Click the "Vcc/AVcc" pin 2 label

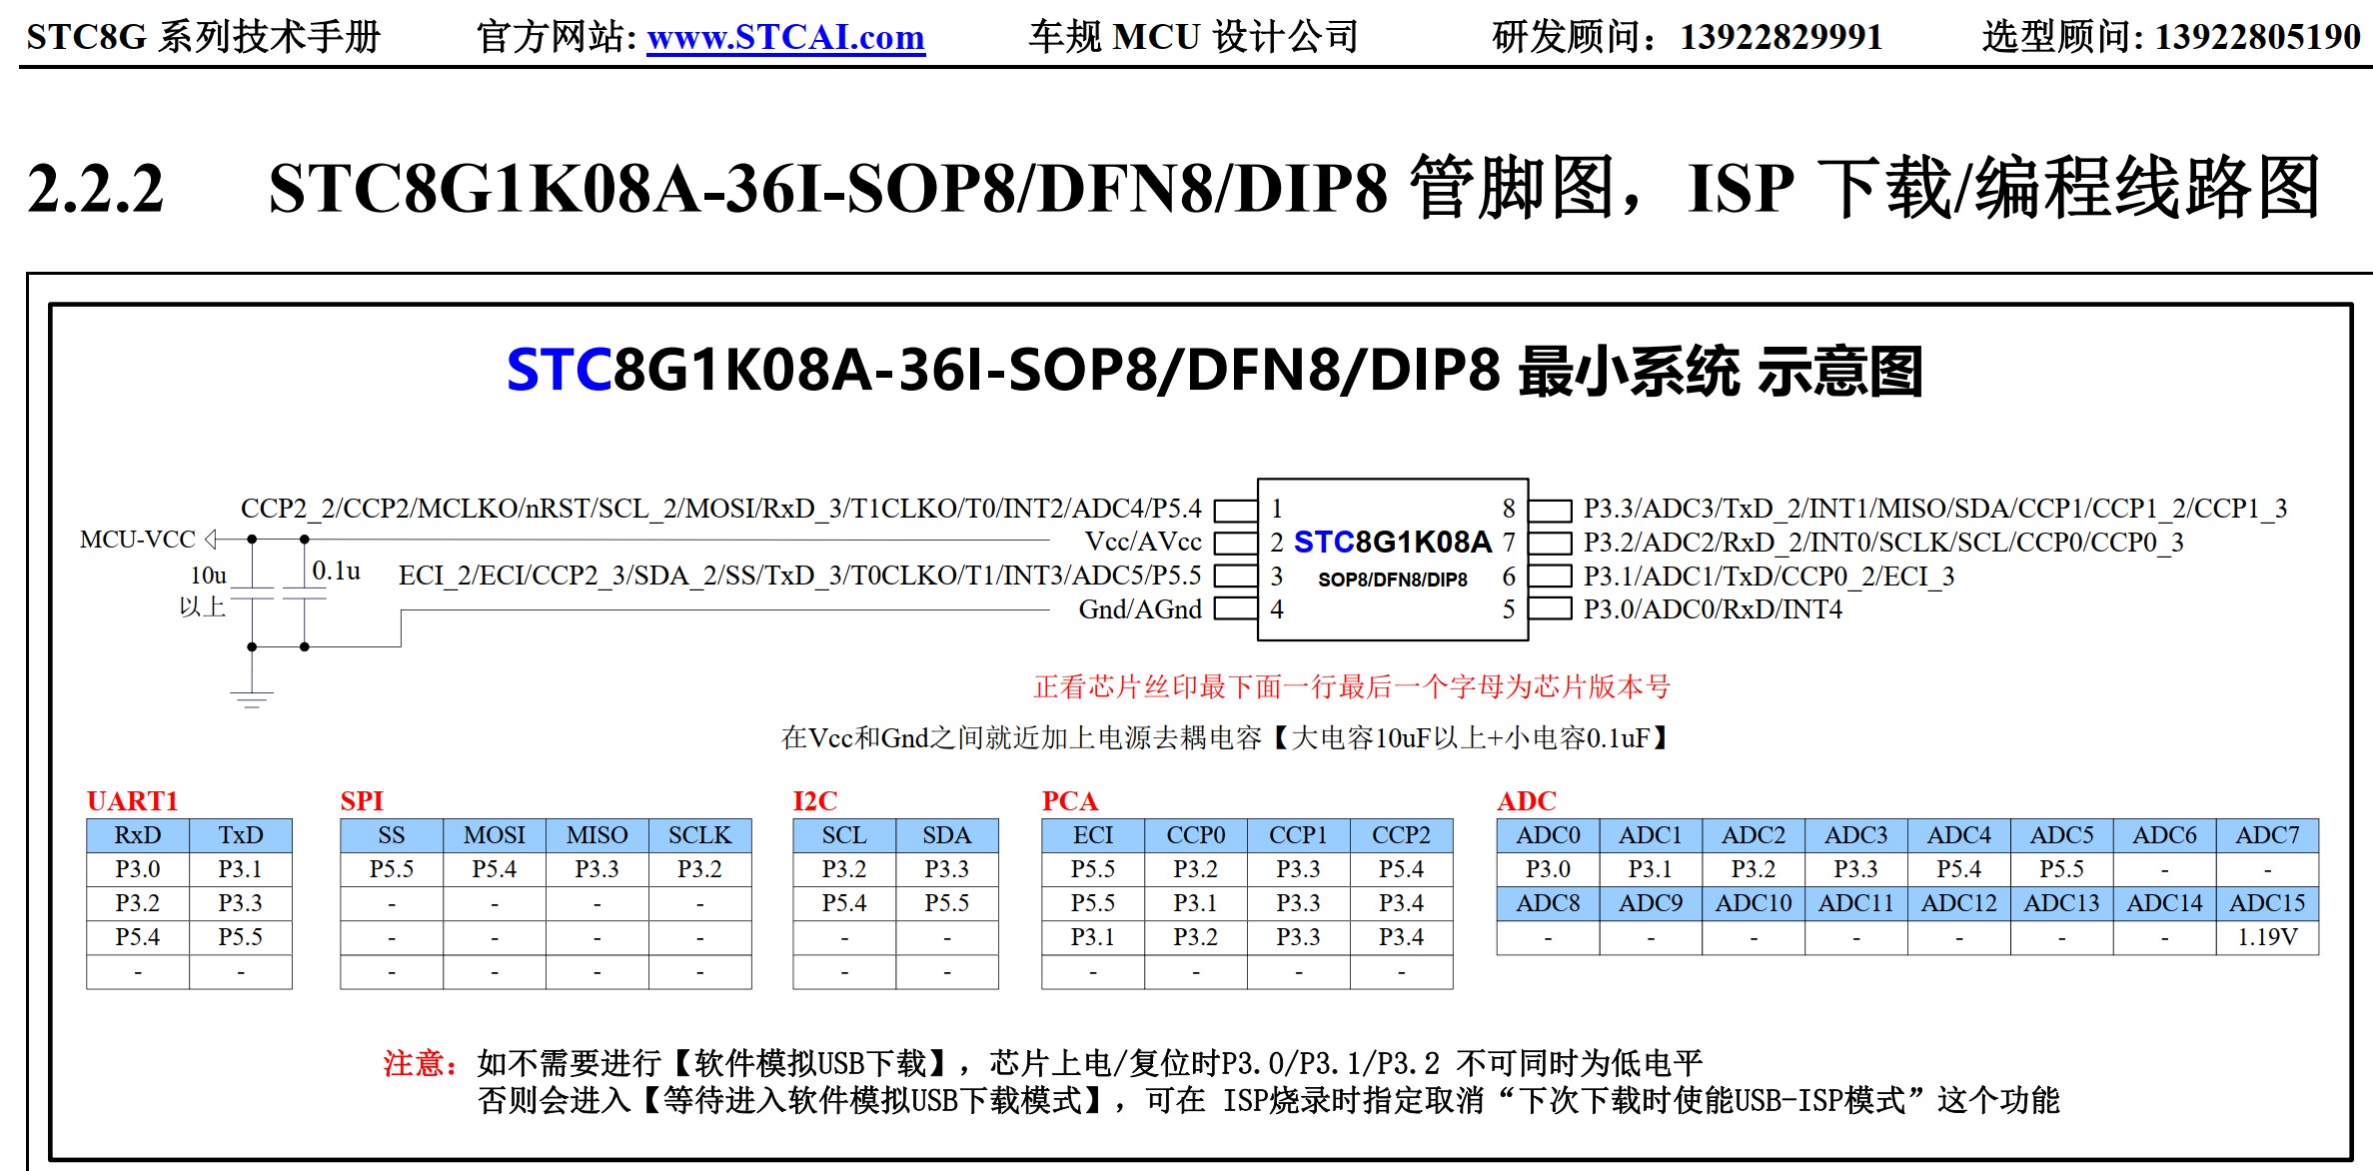coord(1143,542)
